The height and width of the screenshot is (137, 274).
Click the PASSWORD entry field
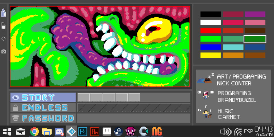point(134,118)
